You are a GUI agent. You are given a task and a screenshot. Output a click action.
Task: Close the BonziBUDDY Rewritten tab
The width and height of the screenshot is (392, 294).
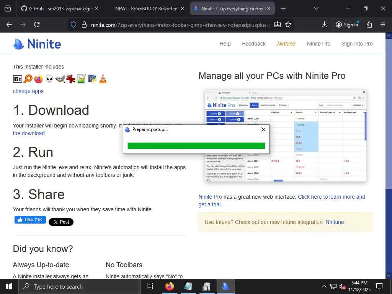[x=183, y=8]
